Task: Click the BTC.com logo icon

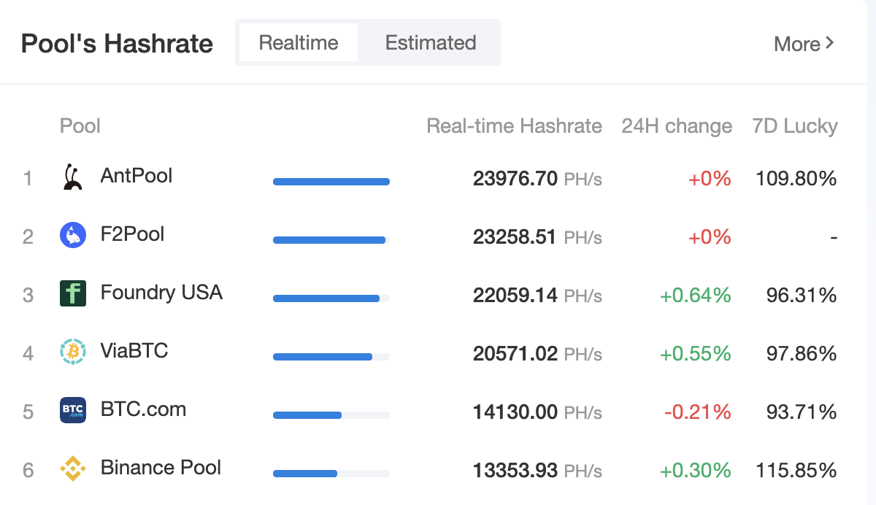Action: coord(72,410)
